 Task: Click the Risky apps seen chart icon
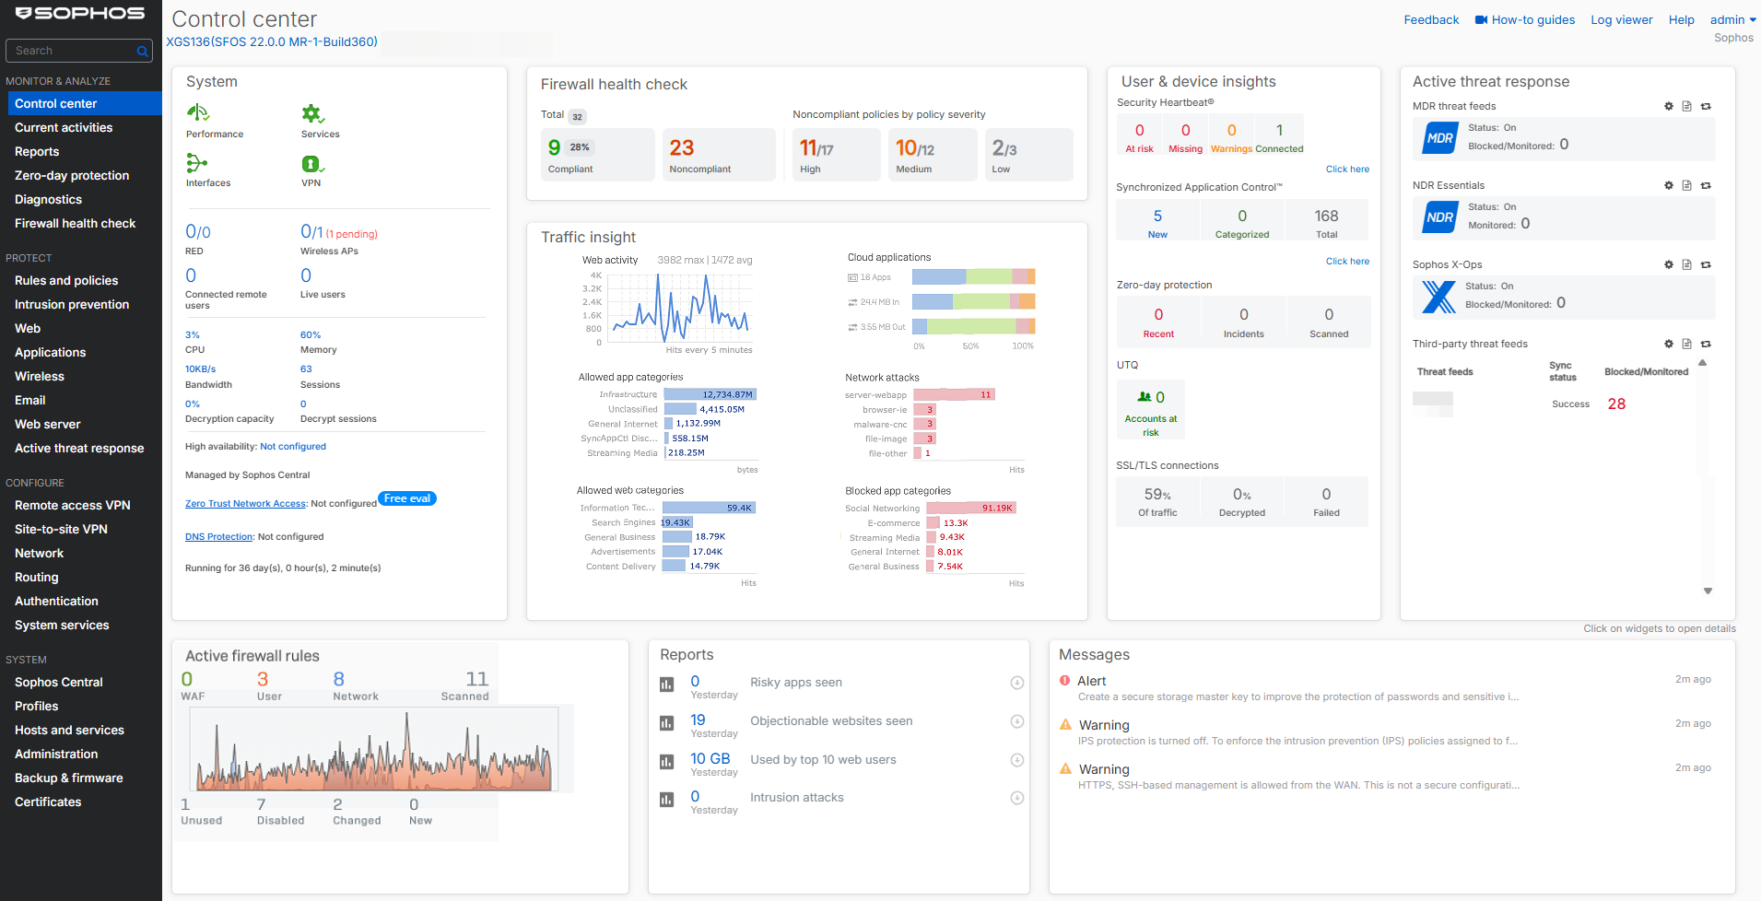[x=666, y=684]
